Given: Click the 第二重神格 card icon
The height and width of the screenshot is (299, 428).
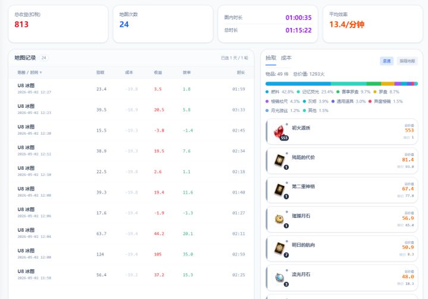Looking at the screenshot, I should 279,189.
